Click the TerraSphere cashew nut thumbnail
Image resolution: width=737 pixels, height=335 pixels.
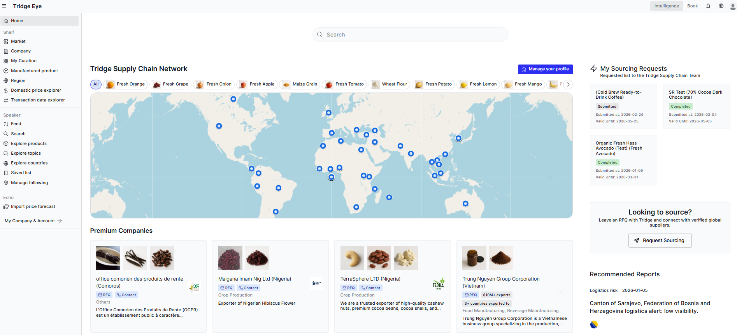352,258
